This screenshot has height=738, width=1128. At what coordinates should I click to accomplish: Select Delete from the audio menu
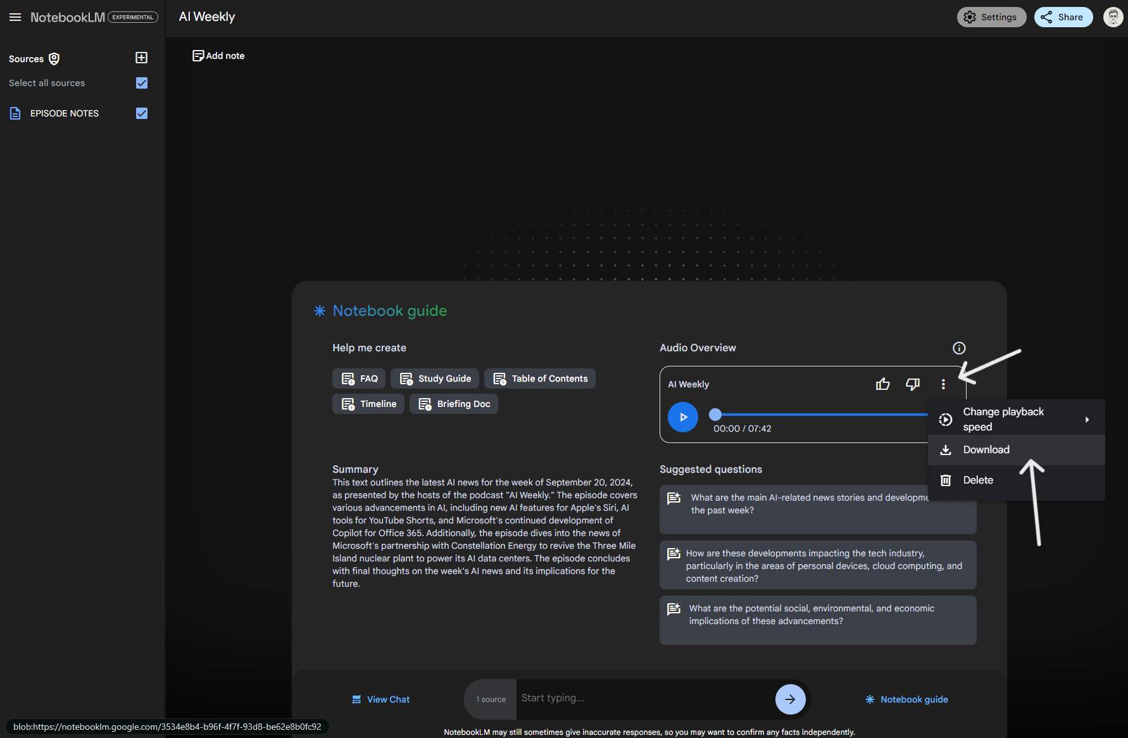1017,480
